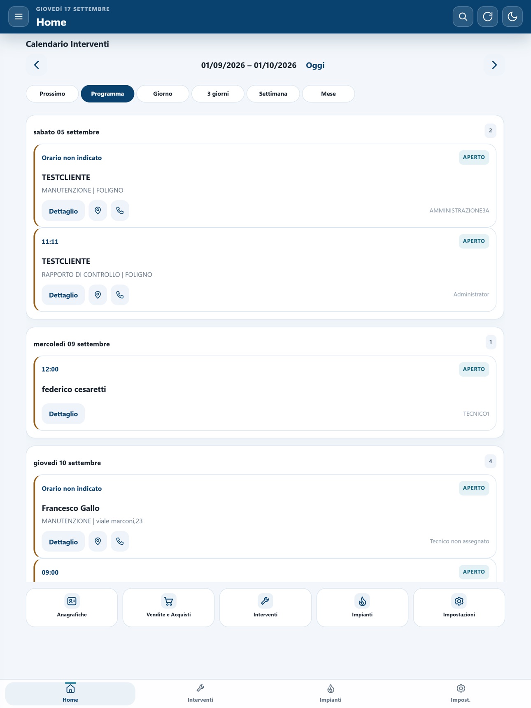Refresh the page with the reload icon
The image size is (531, 708).
[487, 16]
